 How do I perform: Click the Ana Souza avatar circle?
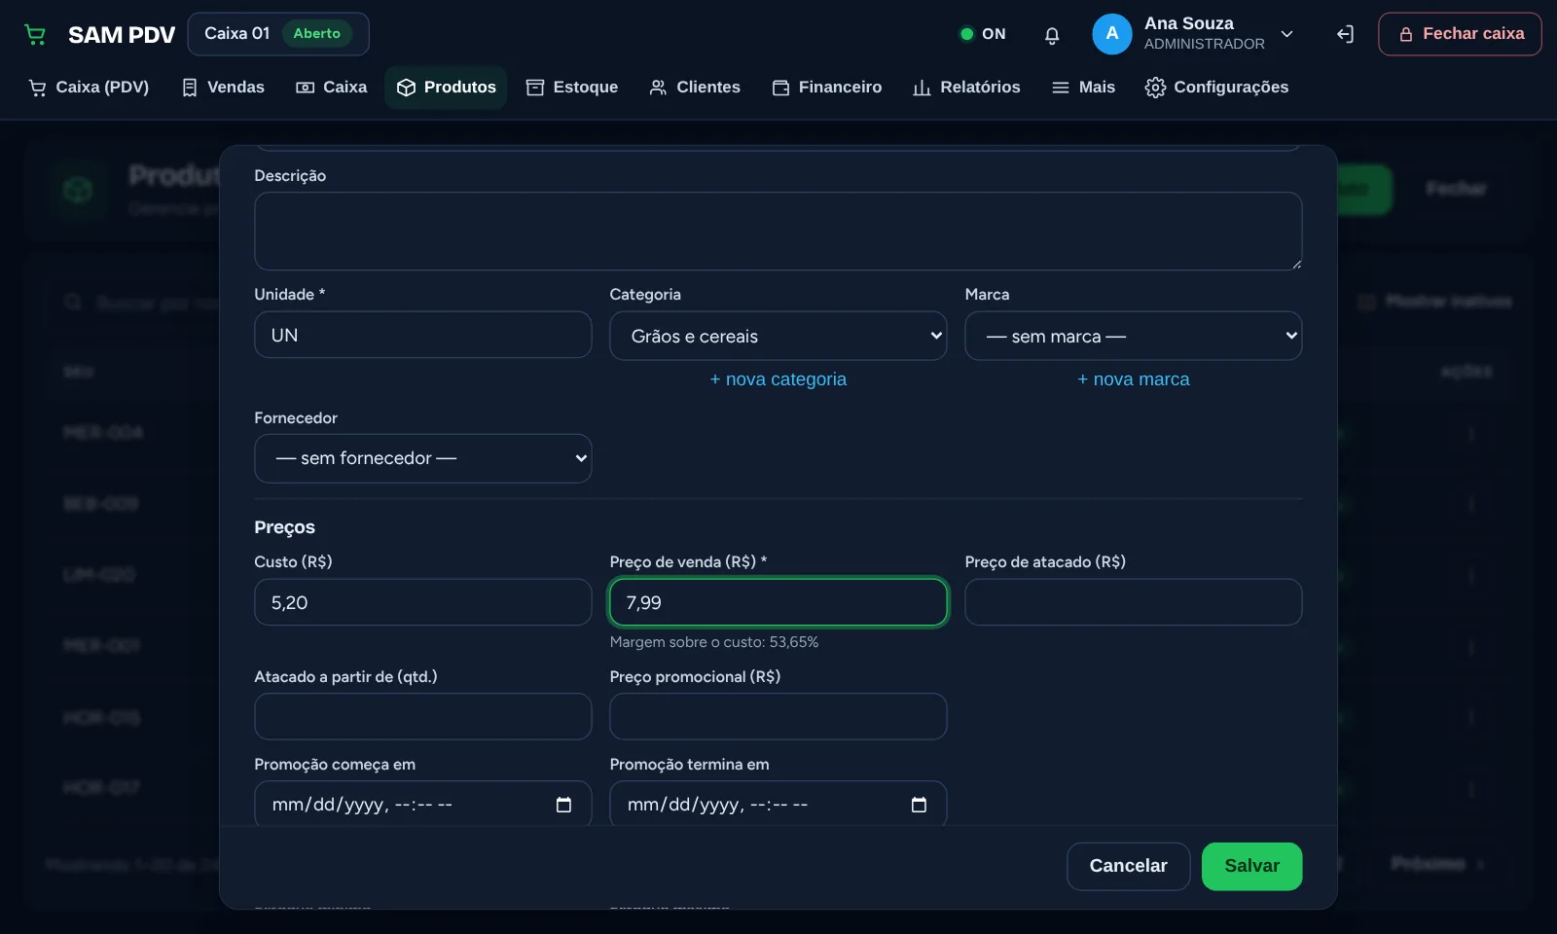(x=1112, y=34)
